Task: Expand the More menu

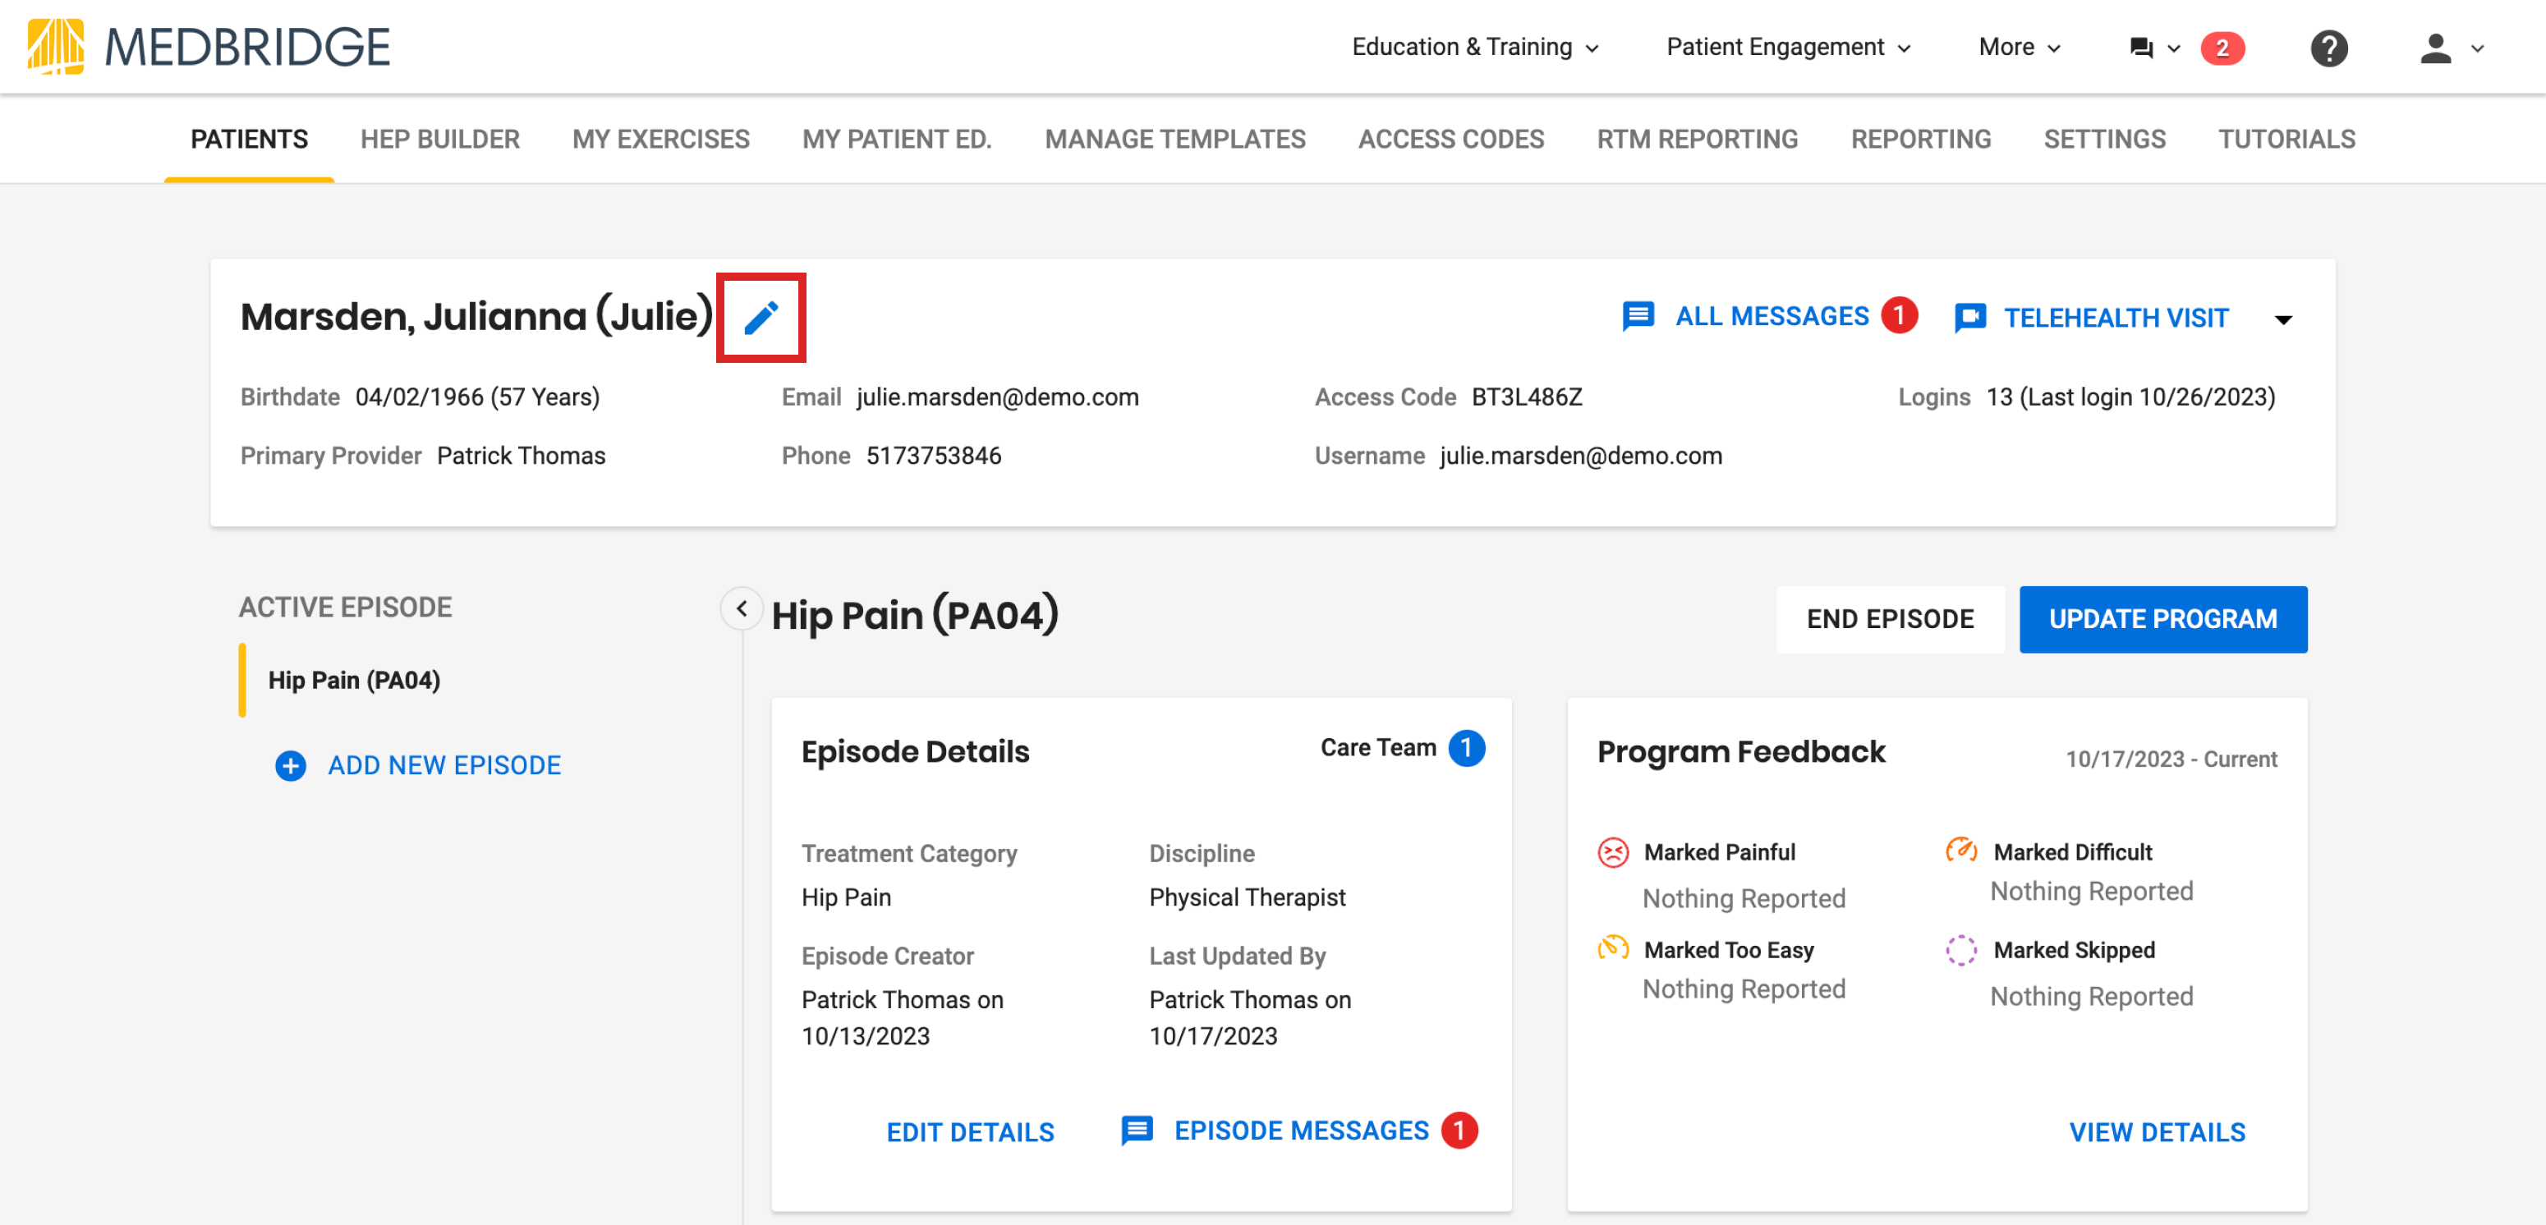Action: 2020,48
